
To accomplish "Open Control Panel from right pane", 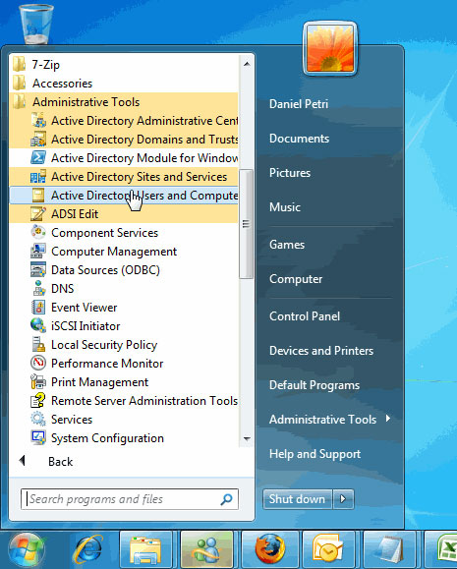I will tap(305, 316).
